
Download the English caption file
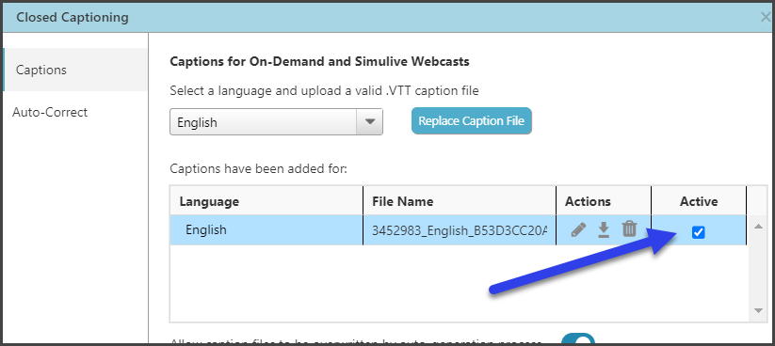point(604,229)
